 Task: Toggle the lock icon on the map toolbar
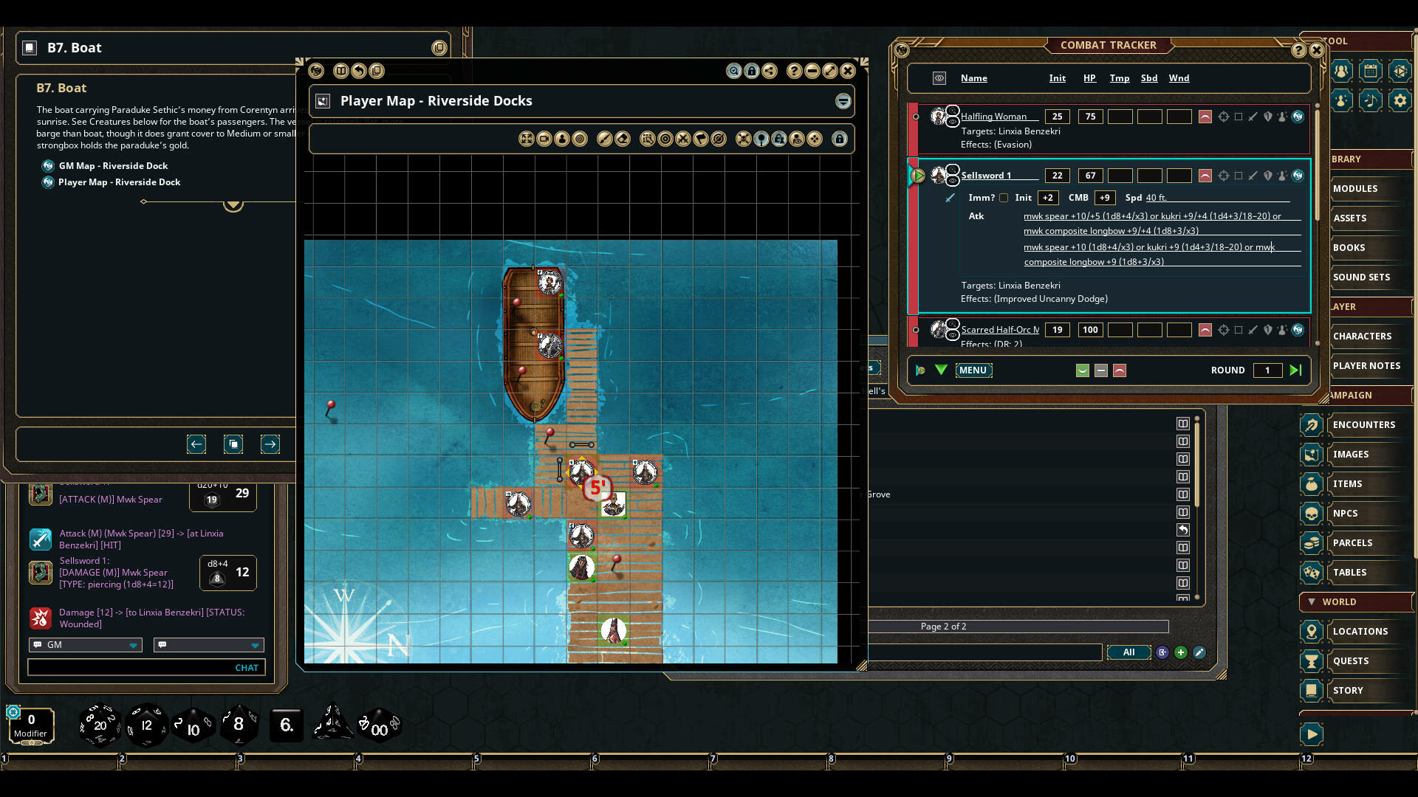(x=840, y=139)
